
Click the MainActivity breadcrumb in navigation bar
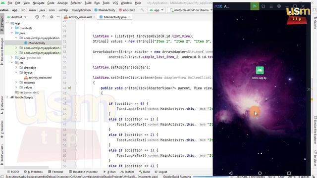(x=105, y=10)
